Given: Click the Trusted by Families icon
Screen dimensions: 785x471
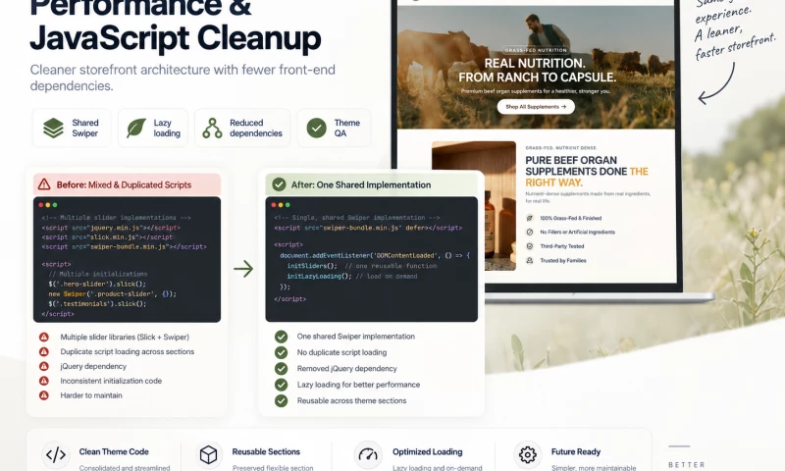Looking at the screenshot, I should 529,260.
